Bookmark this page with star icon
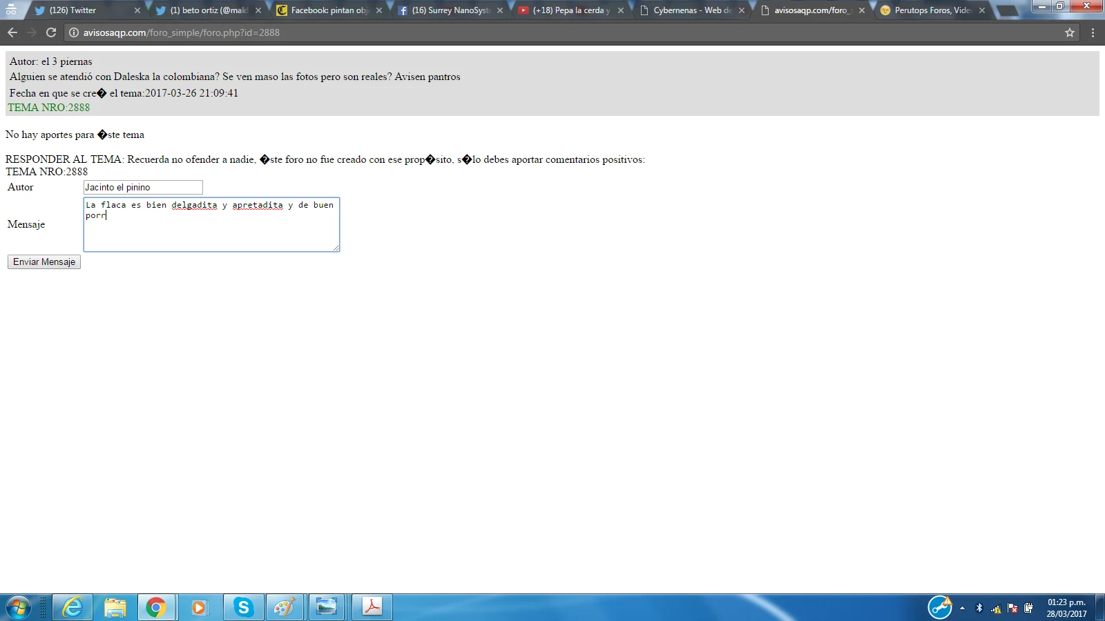 1069,32
